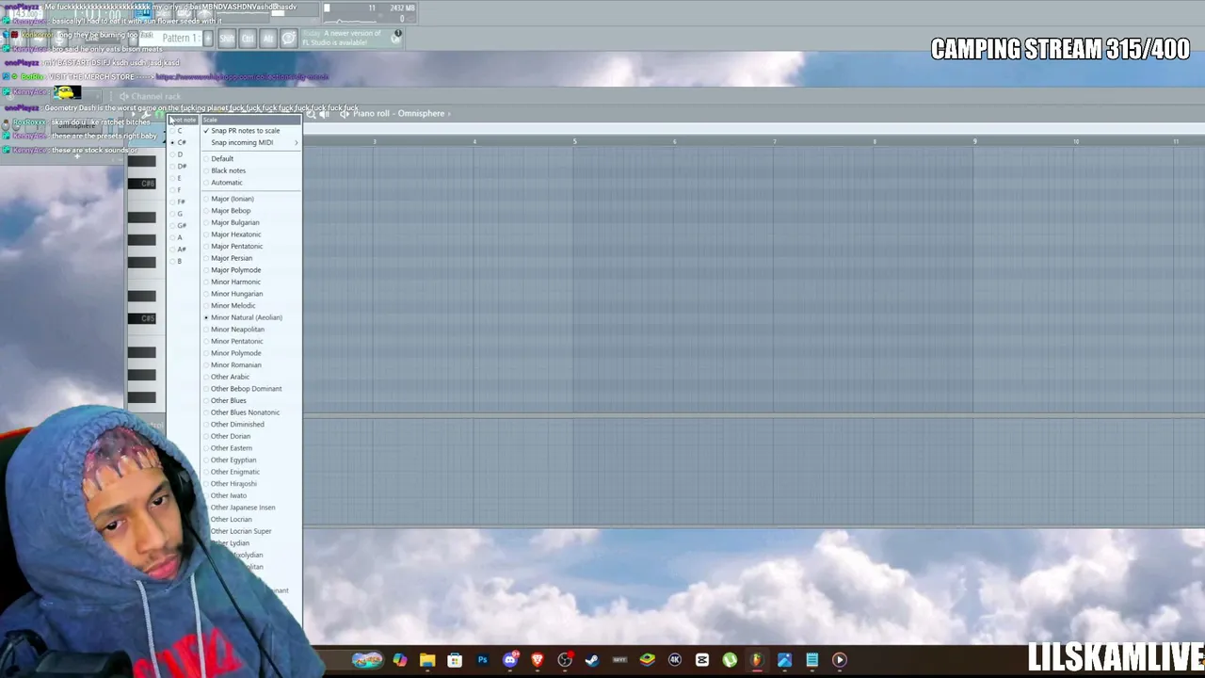The image size is (1205, 678).
Task: Select Other Japanese Insen scale
Action: coord(251,508)
